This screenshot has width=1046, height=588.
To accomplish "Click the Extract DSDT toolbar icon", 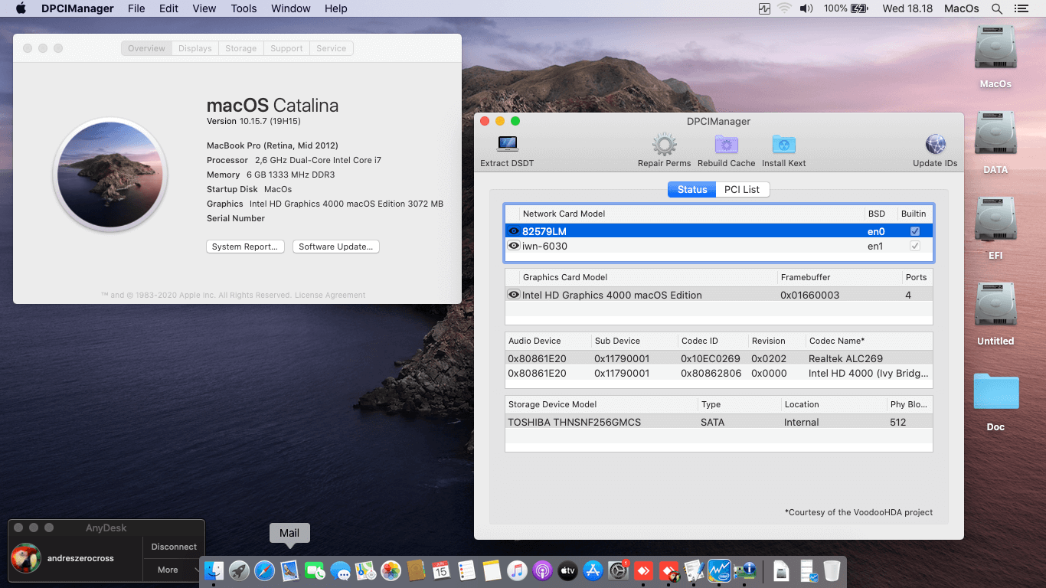I will 507,145.
